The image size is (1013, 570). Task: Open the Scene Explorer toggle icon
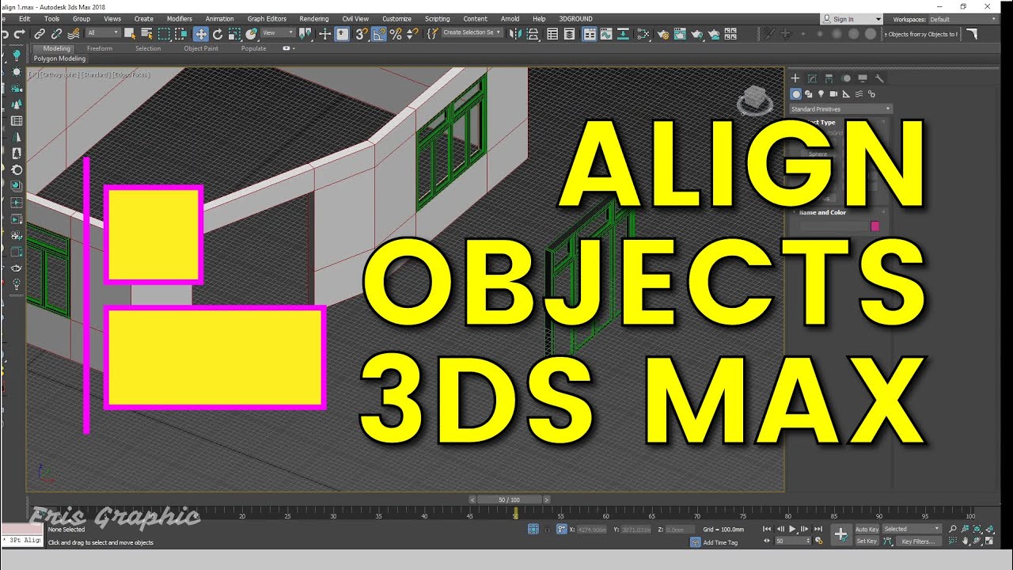(x=552, y=34)
